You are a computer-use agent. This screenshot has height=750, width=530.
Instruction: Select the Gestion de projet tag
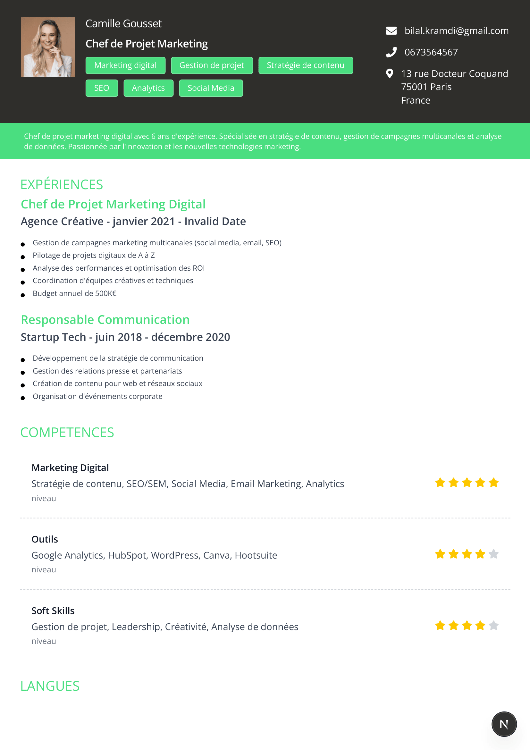point(212,65)
